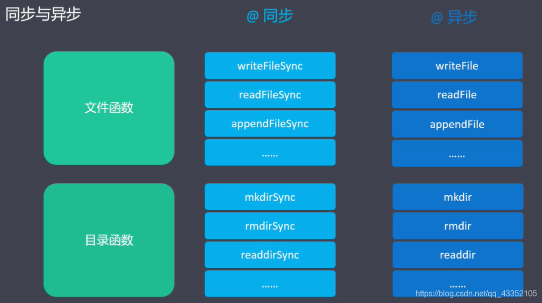Select the readdirSync function box
The height and width of the screenshot is (303, 542).
270,255
